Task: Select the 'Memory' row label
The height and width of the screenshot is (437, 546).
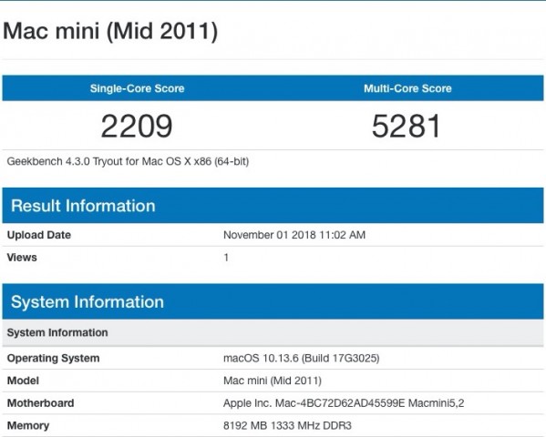Action: point(28,425)
